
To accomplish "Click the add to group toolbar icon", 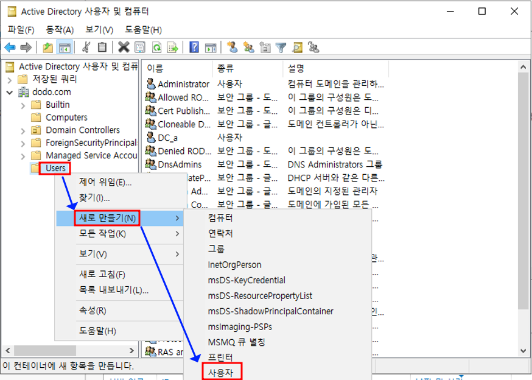I will 313,47.
